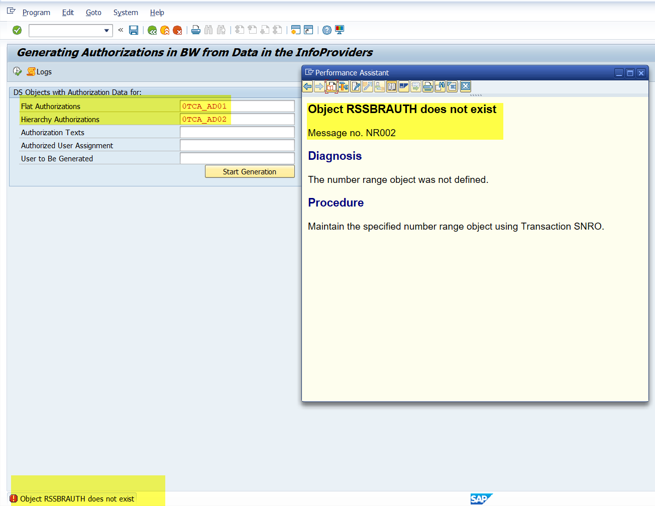
Task: Click the Technical Information tools icon
Action: tap(344, 86)
